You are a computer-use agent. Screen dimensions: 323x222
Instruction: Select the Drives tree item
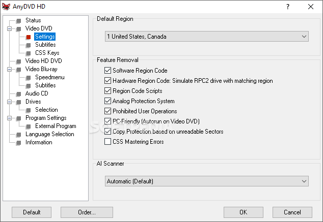tap(33, 102)
